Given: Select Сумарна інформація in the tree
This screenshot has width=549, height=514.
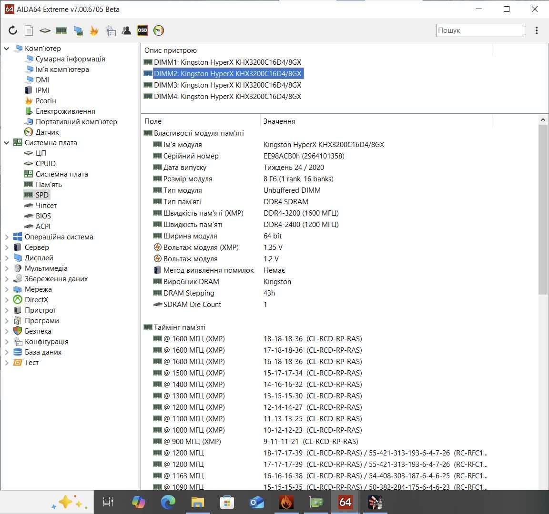Looking at the screenshot, I should [70, 59].
